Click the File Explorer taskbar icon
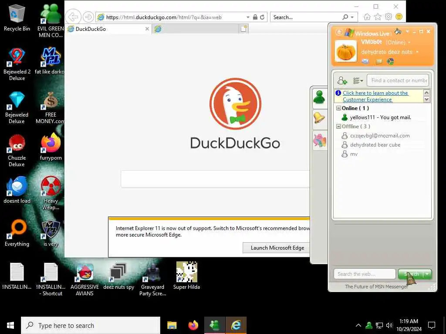 [172, 325]
